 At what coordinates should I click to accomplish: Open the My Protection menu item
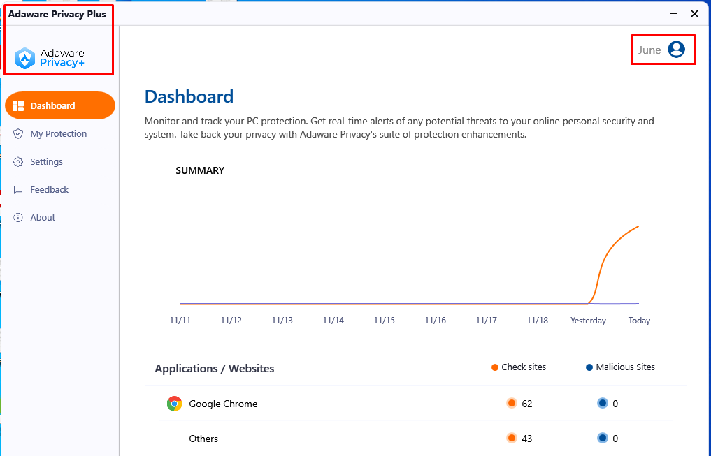point(60,133)
